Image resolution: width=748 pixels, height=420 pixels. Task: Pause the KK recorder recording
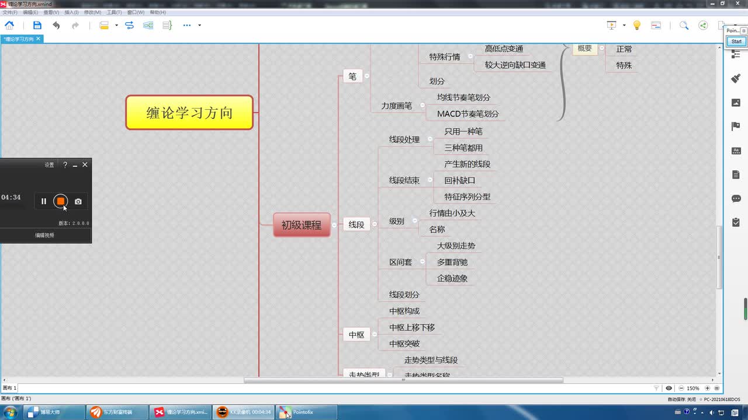click(43, 201)
